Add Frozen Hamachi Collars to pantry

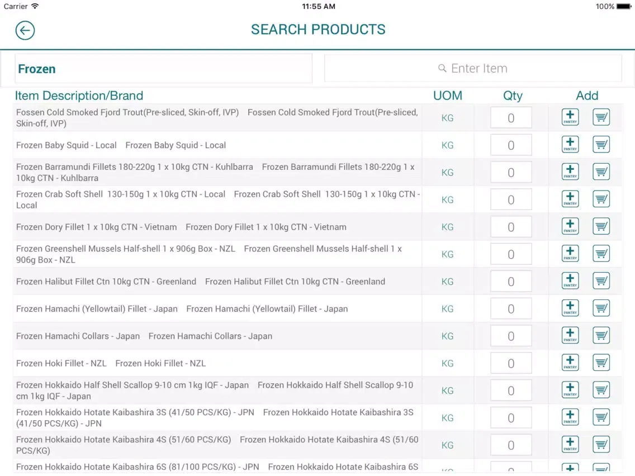(x=570, y=336)
